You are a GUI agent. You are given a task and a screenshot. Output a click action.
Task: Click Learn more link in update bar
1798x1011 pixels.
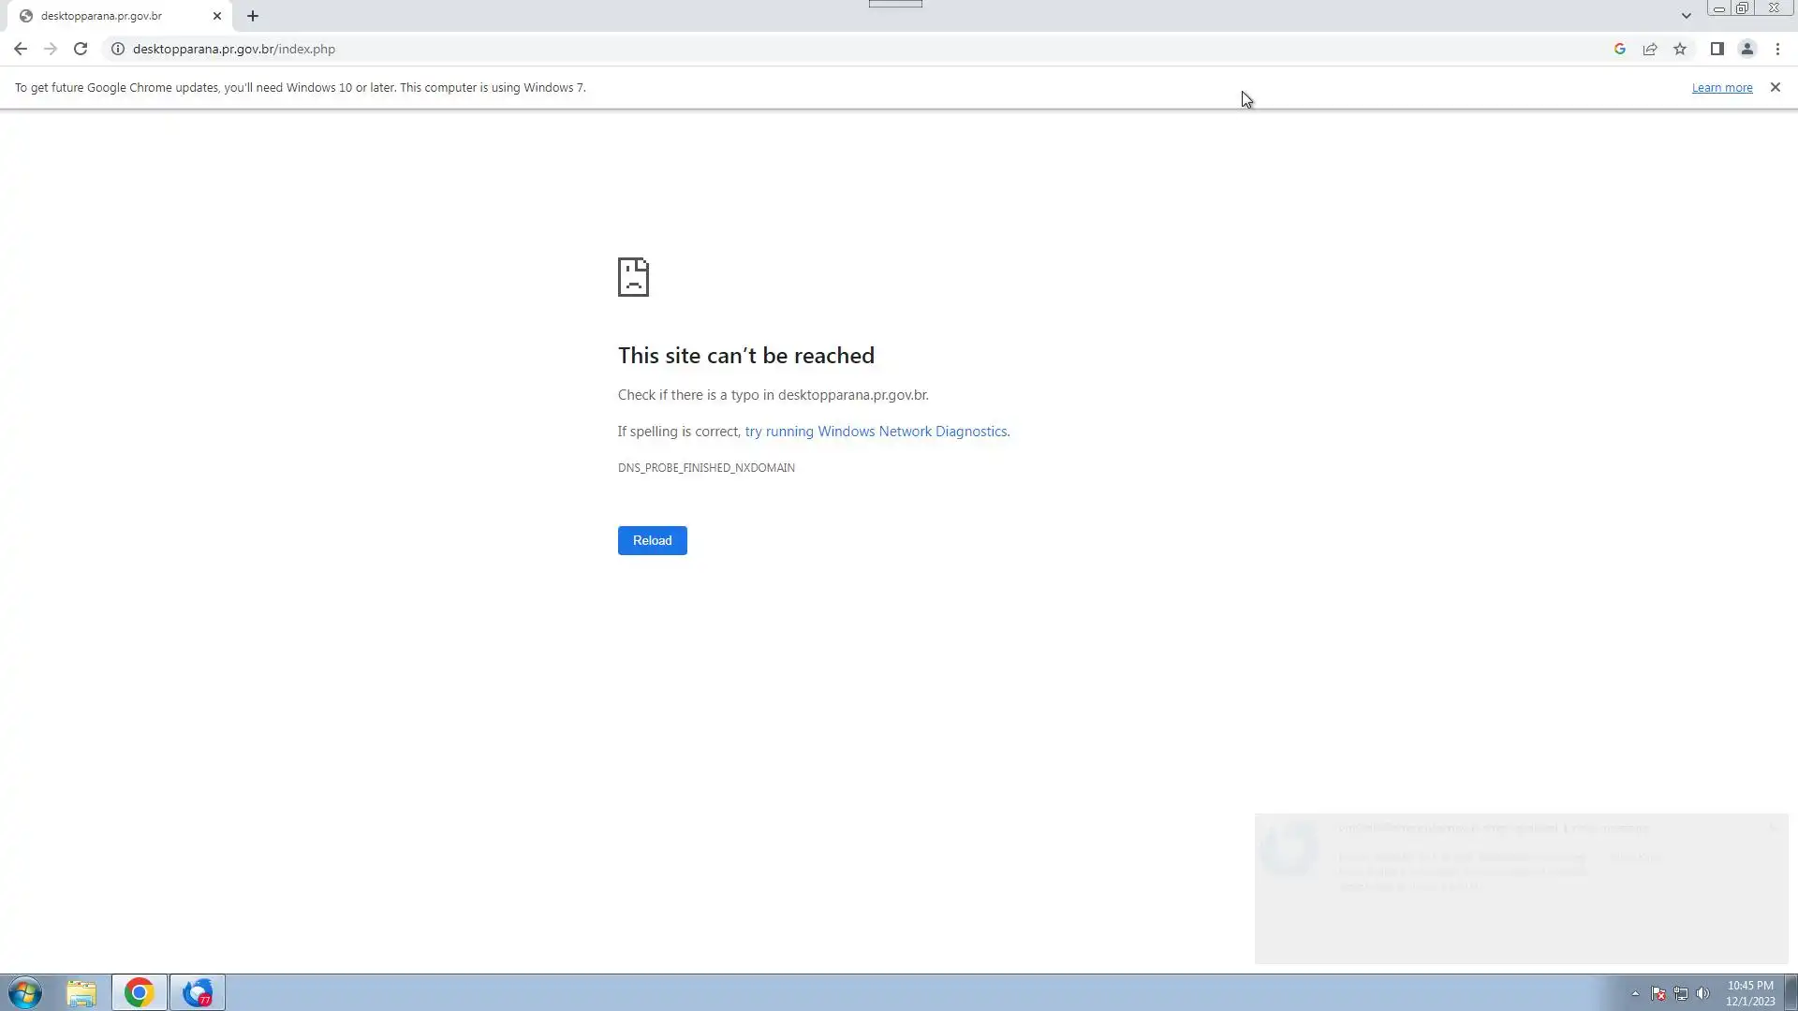(1721, 88)
